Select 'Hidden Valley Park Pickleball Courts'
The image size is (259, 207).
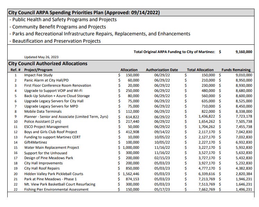point(54,174)
